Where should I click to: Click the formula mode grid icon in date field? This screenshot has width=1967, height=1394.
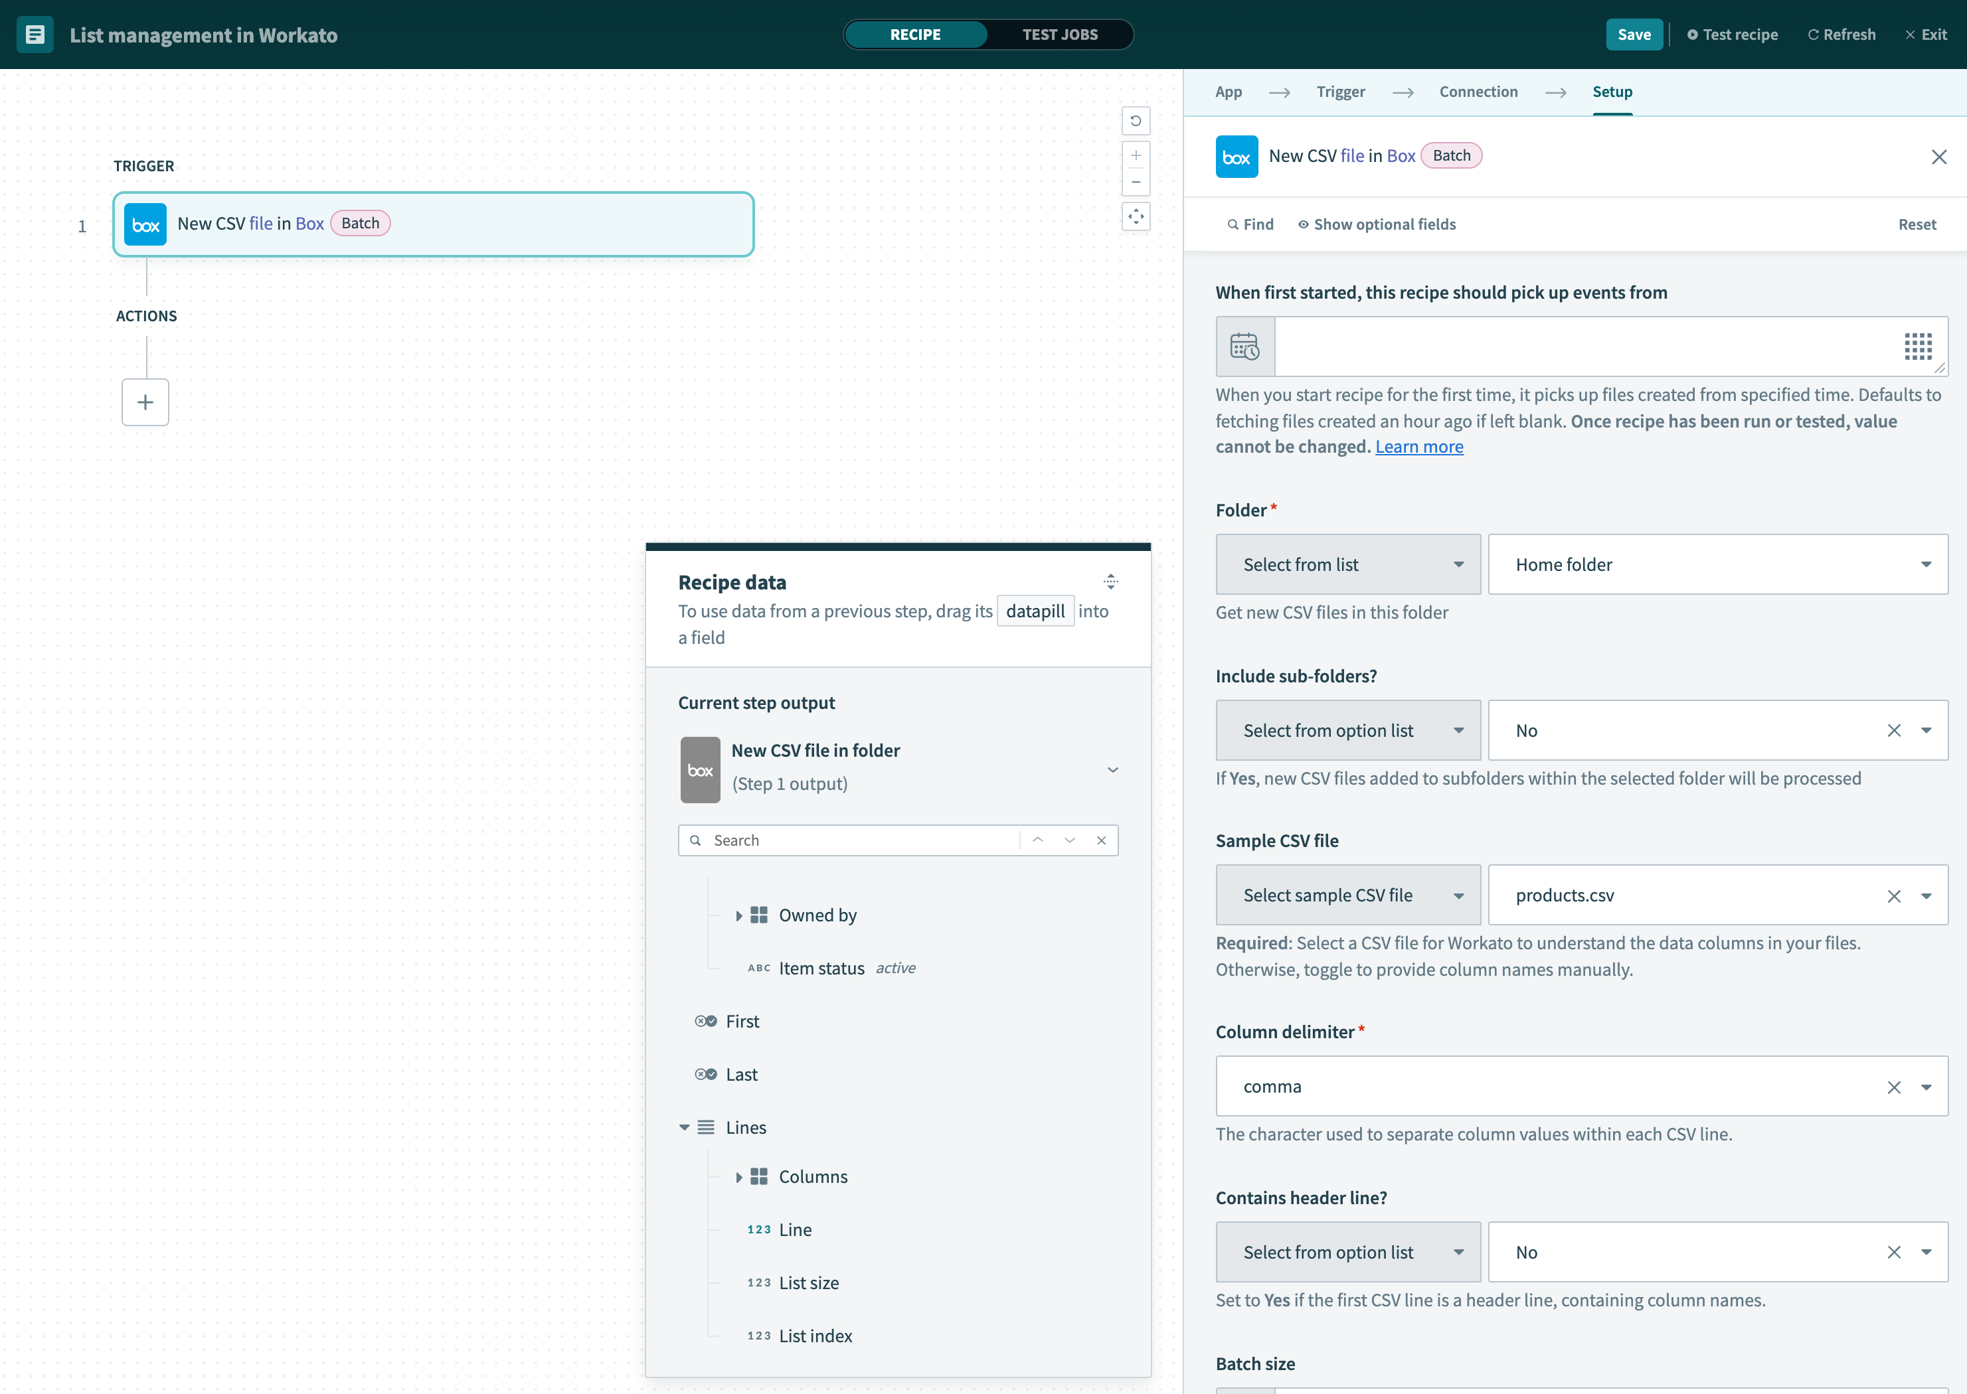pos(1917,347)
